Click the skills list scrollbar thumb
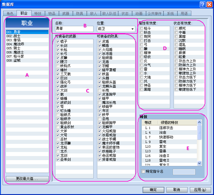This screenshot has height=195, width=214. click(199, 132)
